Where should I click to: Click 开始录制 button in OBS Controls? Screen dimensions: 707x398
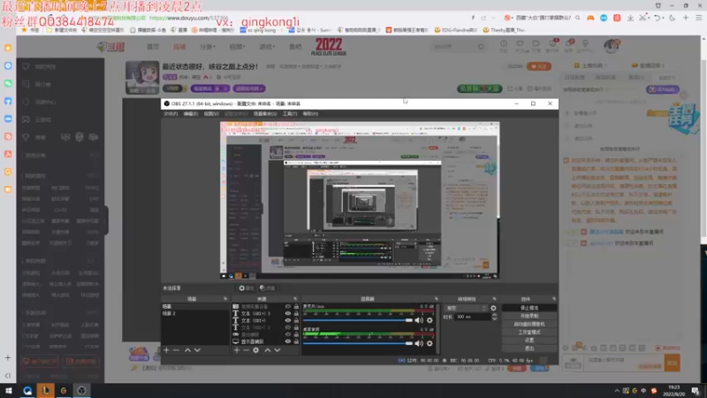529,316
